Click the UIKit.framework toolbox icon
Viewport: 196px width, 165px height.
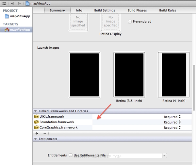pyautogui.click(x=36, y=117)
